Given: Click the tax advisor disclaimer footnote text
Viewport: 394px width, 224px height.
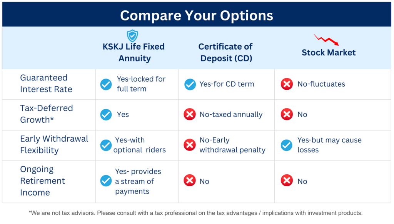Looking at the screenshot, I should click(x=195, y=213).
